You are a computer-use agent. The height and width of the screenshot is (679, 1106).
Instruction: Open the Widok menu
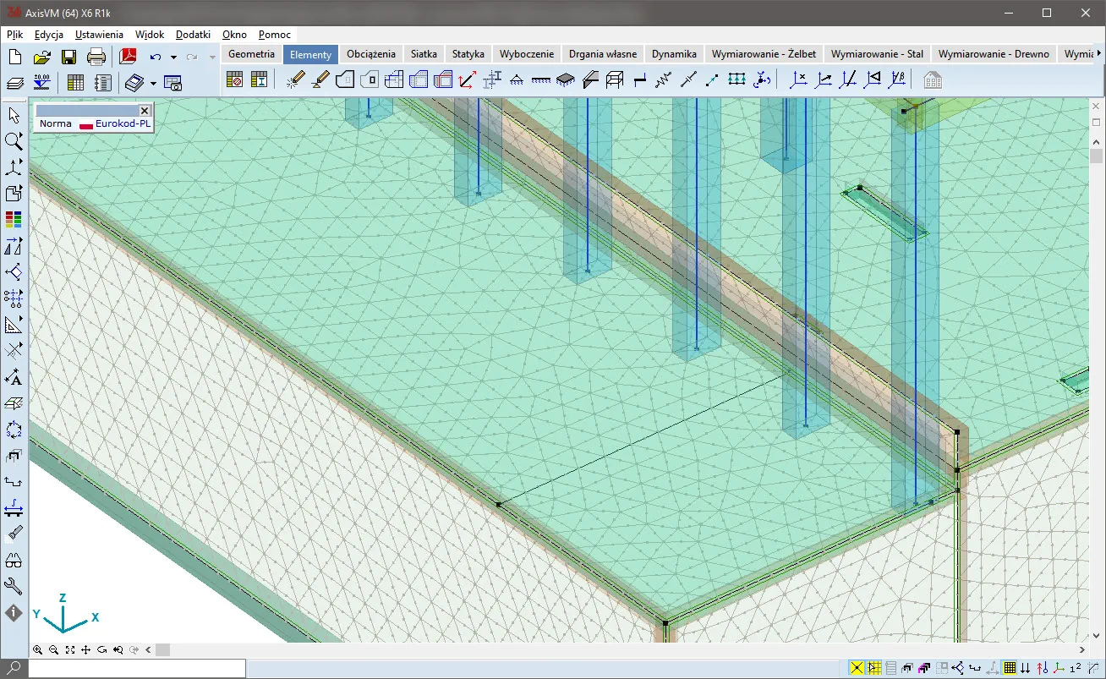tap(149, 35)
